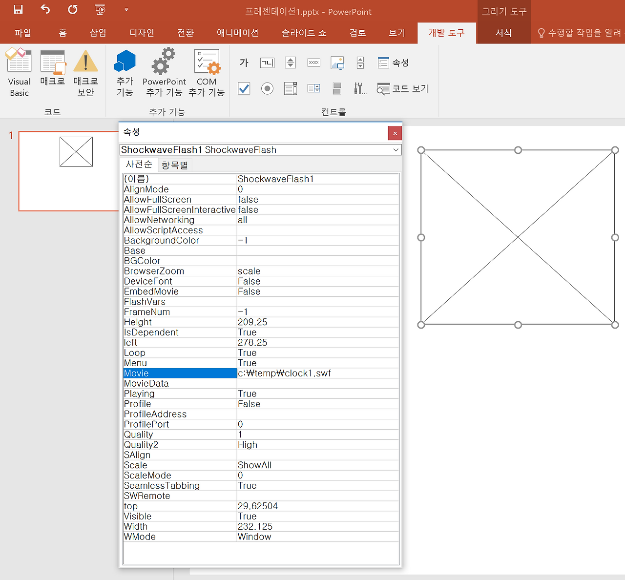This screenshot has width=625, height=580.
Task: Open the 추가 기능 (Add-ins) store button
Action: (125, 73)
